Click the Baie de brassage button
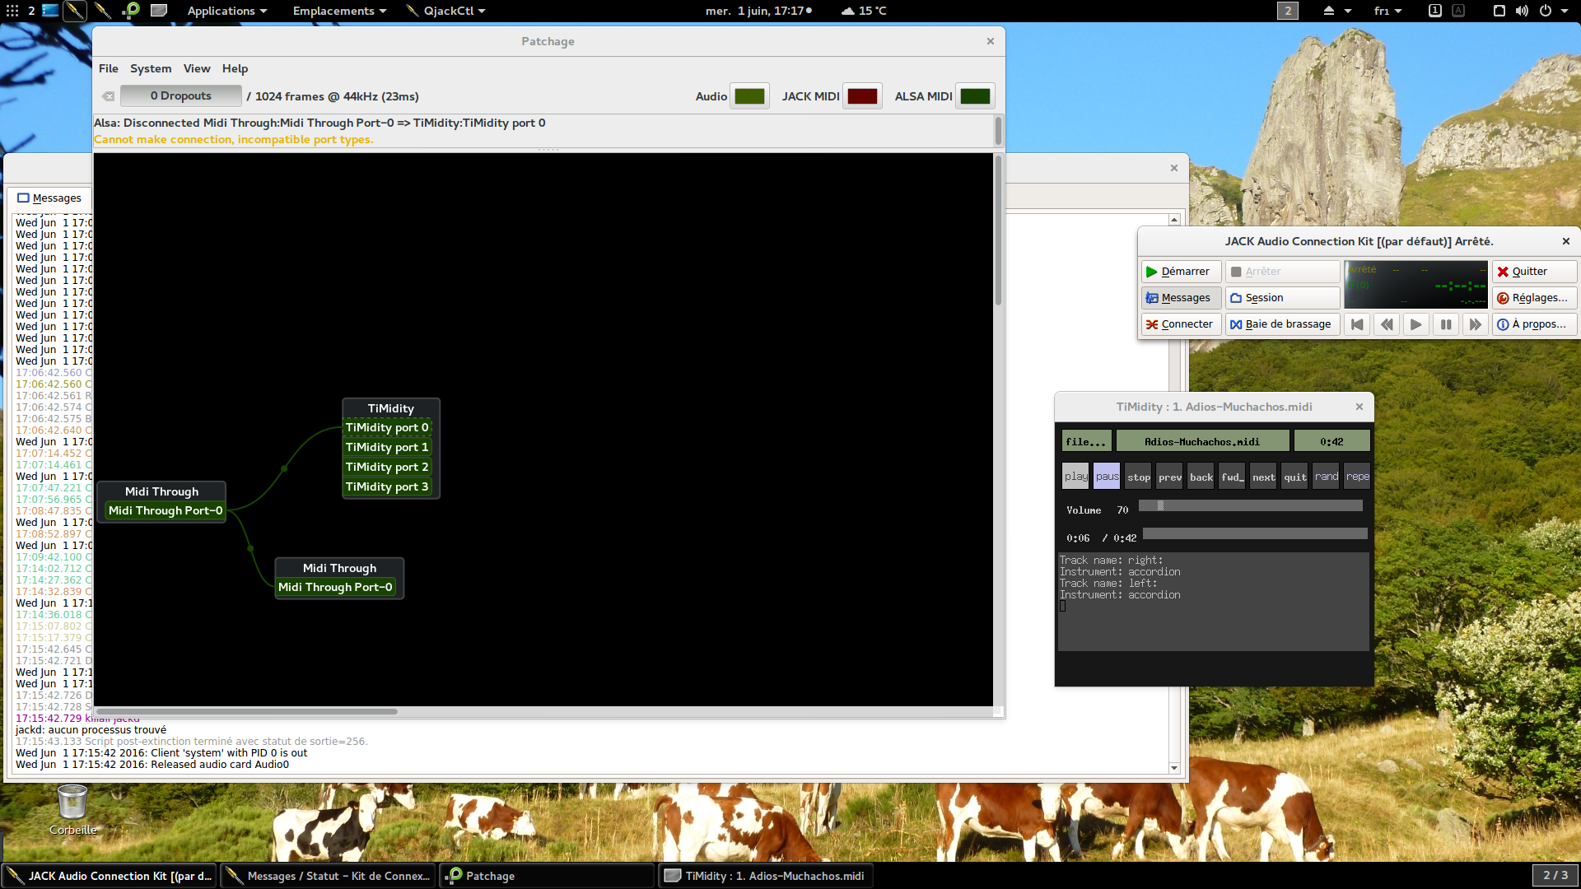Viewport: 1581px width, 889px height. pyautogui.click(x=1281, y=324)
